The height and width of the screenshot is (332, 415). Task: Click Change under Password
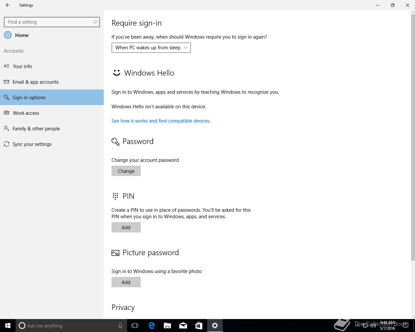pyautogui.click(x=126, y=171)
